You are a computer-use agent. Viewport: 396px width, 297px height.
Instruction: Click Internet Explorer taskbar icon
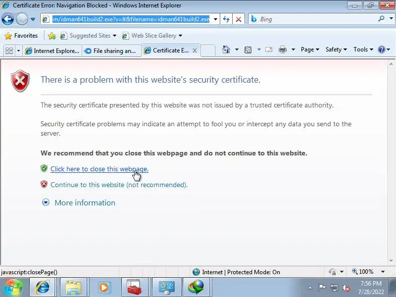tap(43, 287)
